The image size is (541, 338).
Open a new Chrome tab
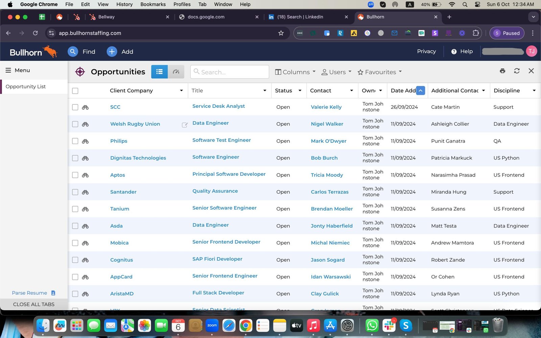[449, 17]
